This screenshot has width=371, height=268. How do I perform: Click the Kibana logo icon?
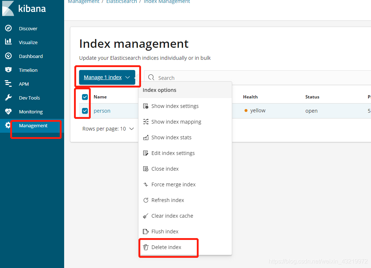(x=8, y=8)
